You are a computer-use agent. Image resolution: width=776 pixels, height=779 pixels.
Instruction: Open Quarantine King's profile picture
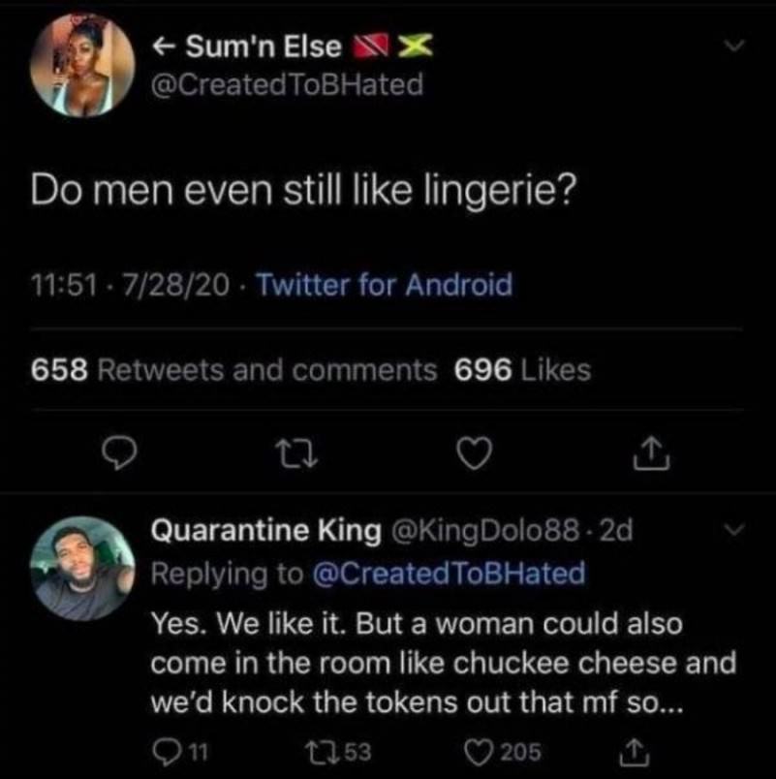(82, 569)
